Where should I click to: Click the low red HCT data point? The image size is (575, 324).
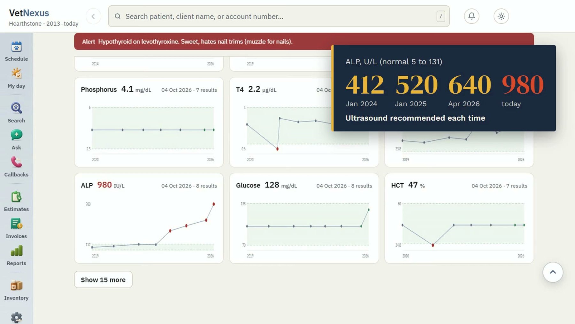click(x=433, y=245)
